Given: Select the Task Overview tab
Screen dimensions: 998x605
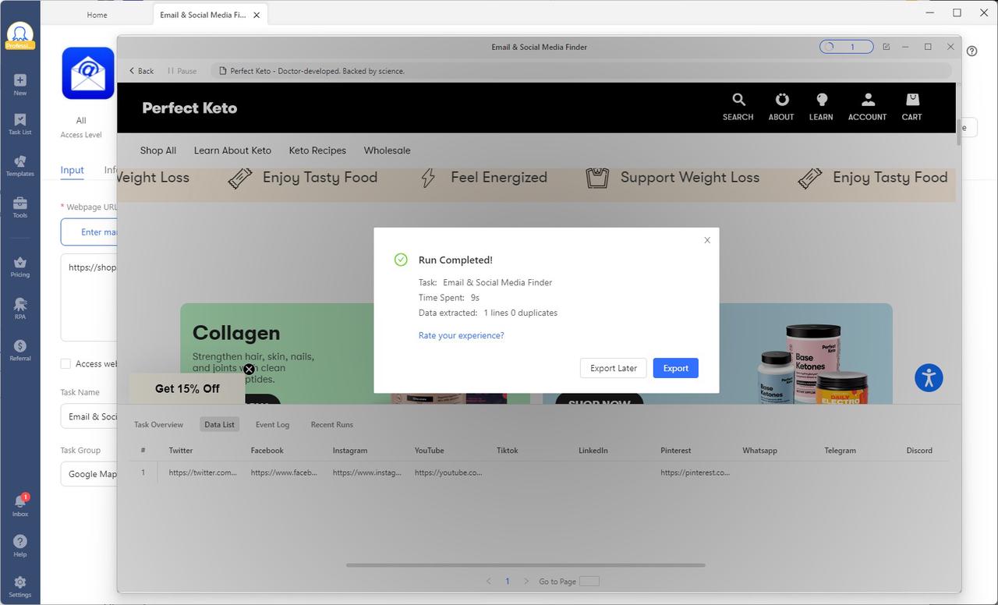Looking at the screenshot, I should pyautogui.click(x=158, y=424).
